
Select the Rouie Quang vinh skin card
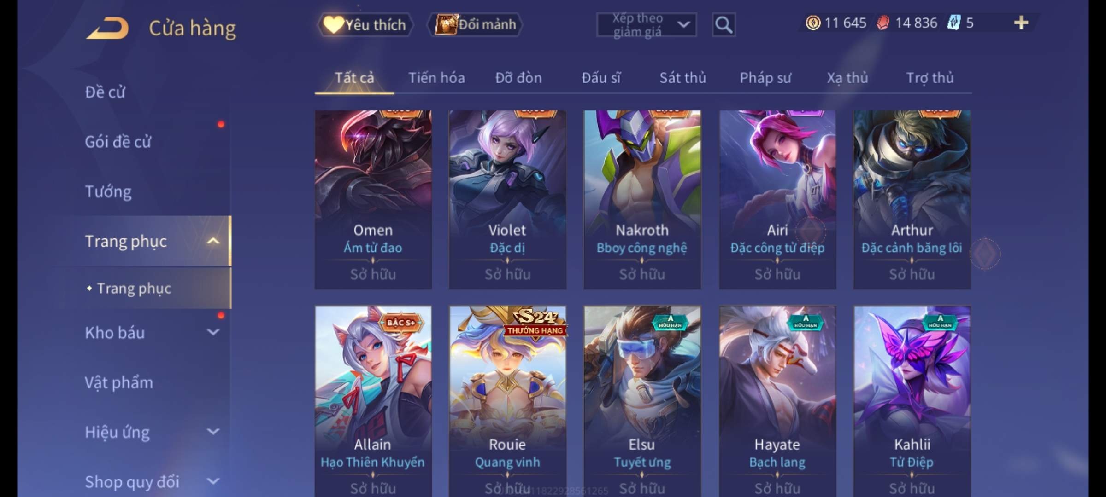coord(507,401)
